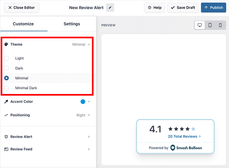Switch preview to tablet view

tap(210, 25)
